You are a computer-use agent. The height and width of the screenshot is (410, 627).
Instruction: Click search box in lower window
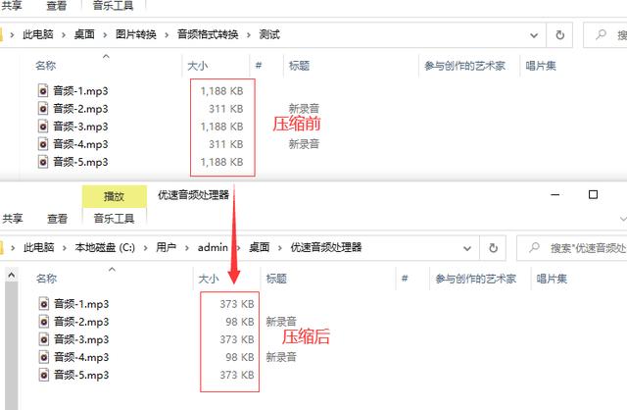point(572,248)
